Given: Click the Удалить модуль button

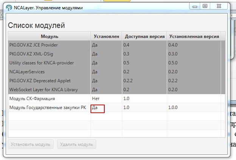Looking at the screenshot, I should (76, 144).
